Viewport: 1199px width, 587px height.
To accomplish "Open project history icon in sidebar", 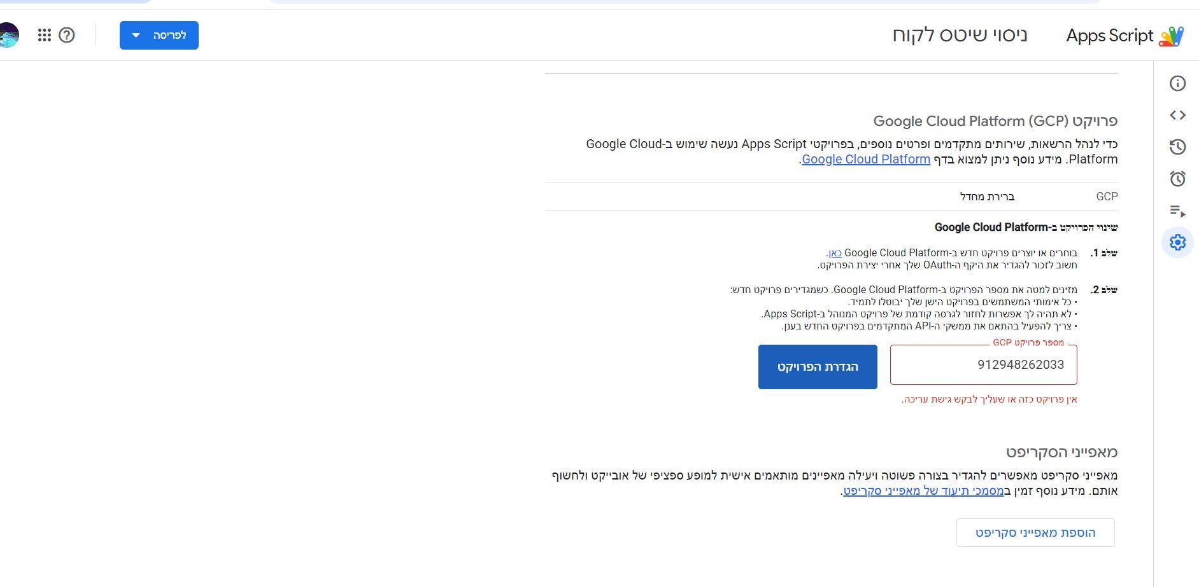I will tap(1177, 147).
